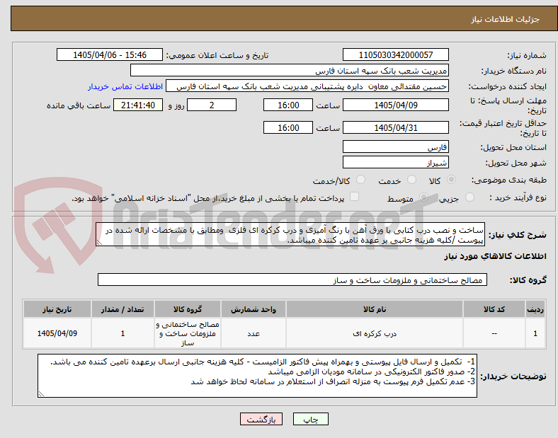Click the توضیحات خریدار label
Image resolution: width=558 pixels, height=438 pixels.
(x=513, y=376)
